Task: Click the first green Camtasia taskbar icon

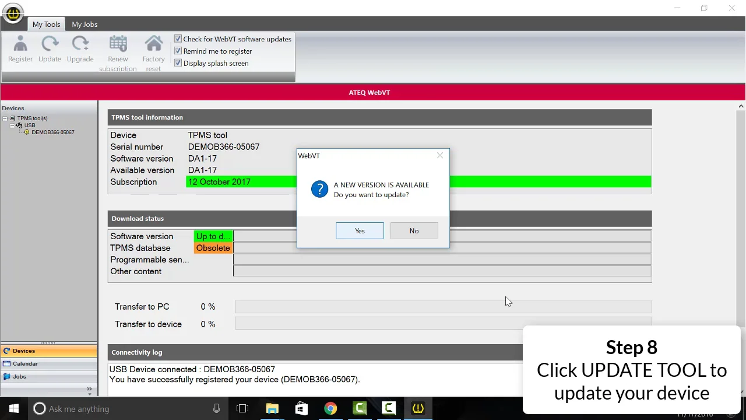Action: [x=360, y=409]
